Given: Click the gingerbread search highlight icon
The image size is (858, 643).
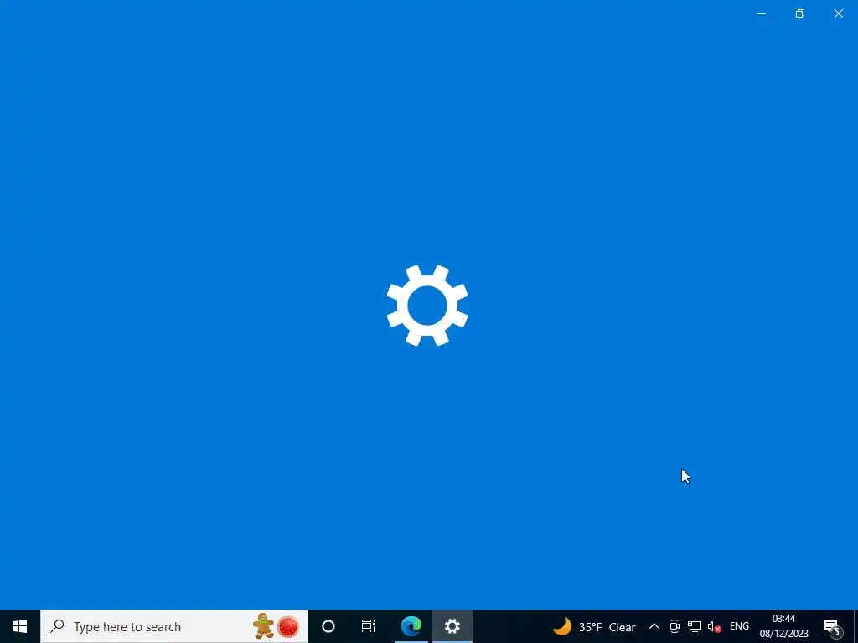Looking at the screenshot, I should pos(263,626).
